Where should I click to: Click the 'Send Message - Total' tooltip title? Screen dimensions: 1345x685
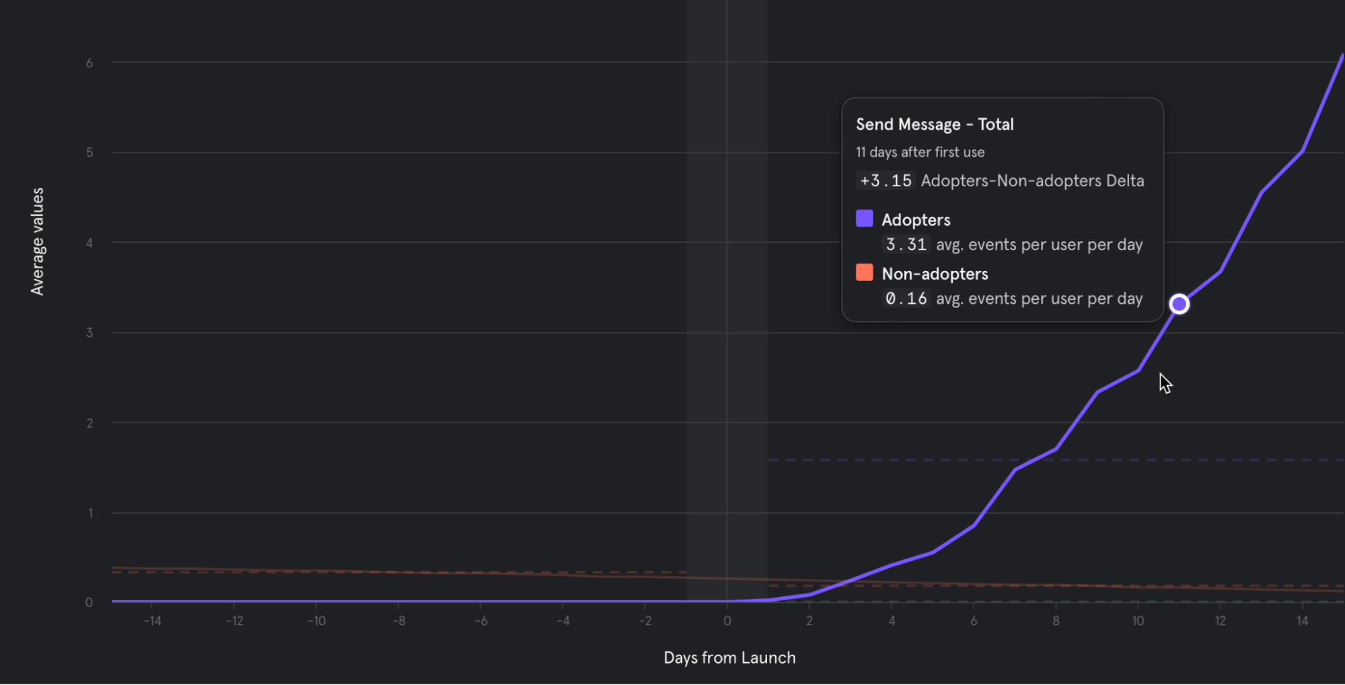coord(935,124)
